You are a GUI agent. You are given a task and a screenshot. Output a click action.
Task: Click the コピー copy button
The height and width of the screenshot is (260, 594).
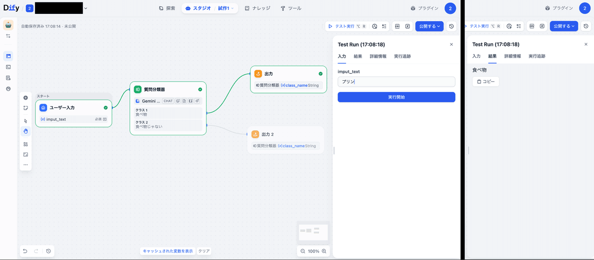click(486, 81)
